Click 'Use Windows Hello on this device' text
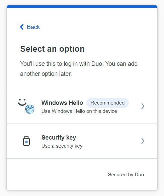The image size is (164, 196). click(79, 111)
